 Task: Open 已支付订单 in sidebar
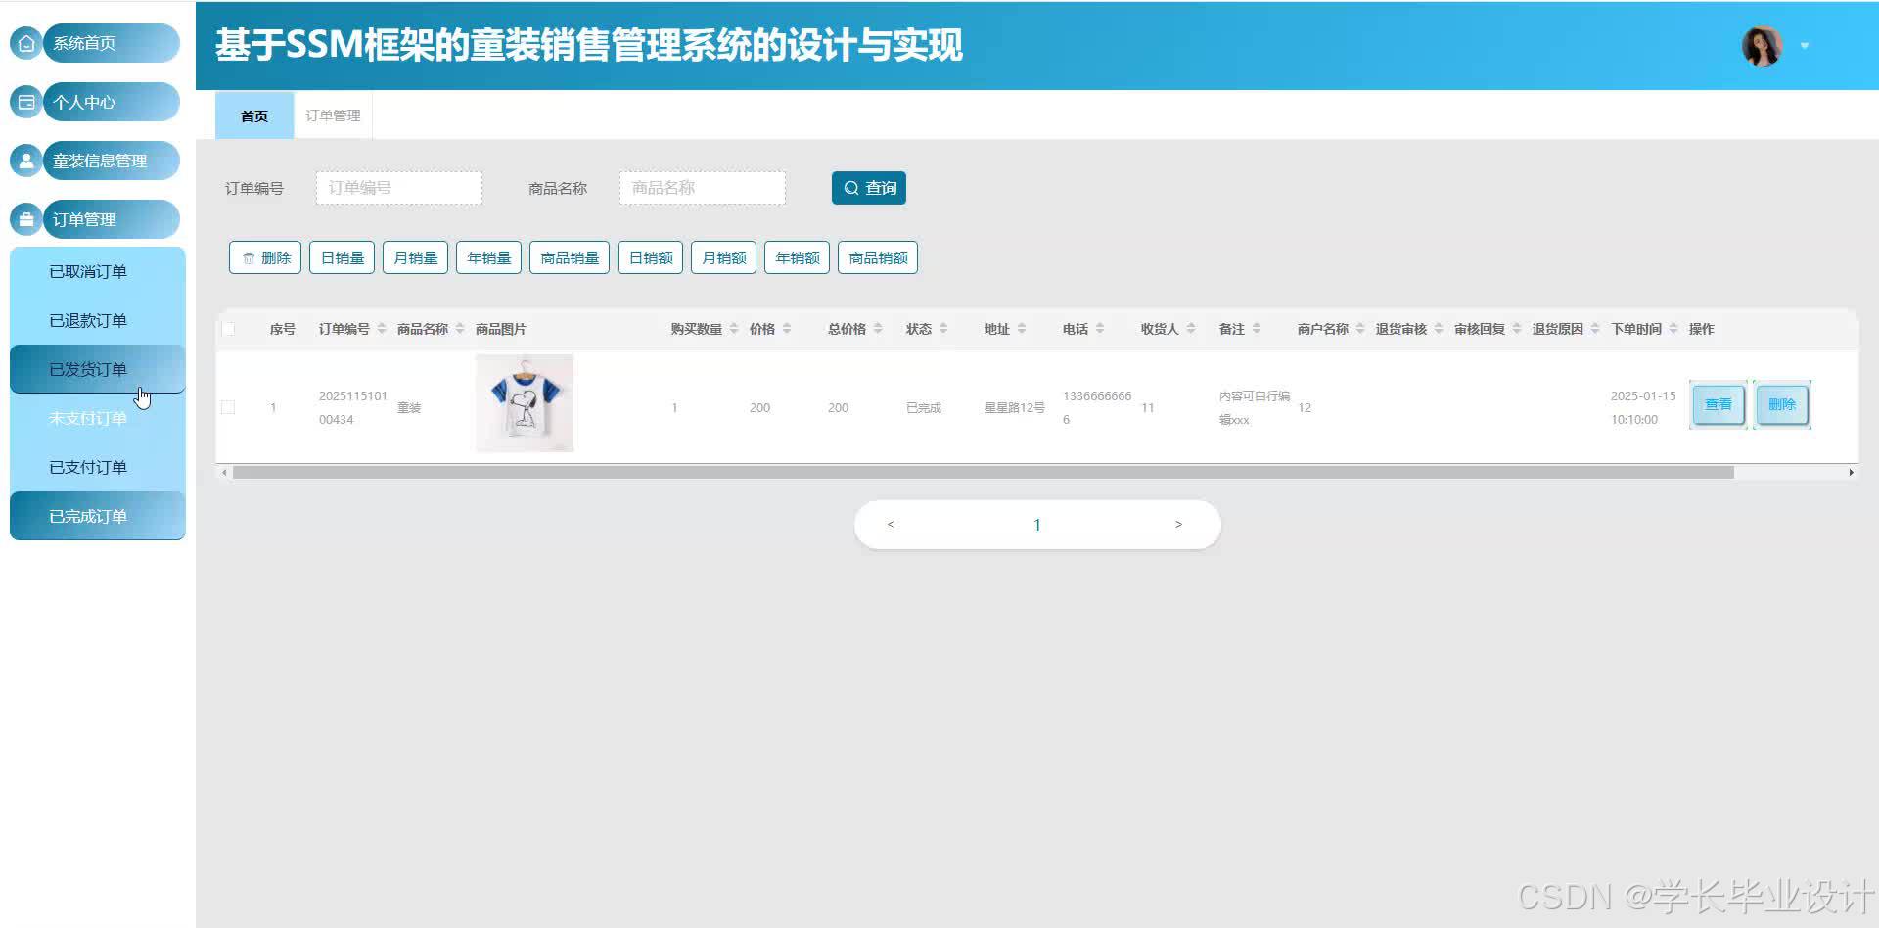click(x=98, y=467)
